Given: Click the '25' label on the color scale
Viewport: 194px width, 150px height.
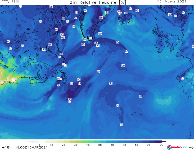Looking at the screenshot, I should point(64,145).
